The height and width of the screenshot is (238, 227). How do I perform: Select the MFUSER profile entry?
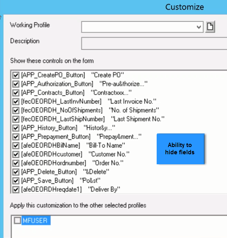36,220
